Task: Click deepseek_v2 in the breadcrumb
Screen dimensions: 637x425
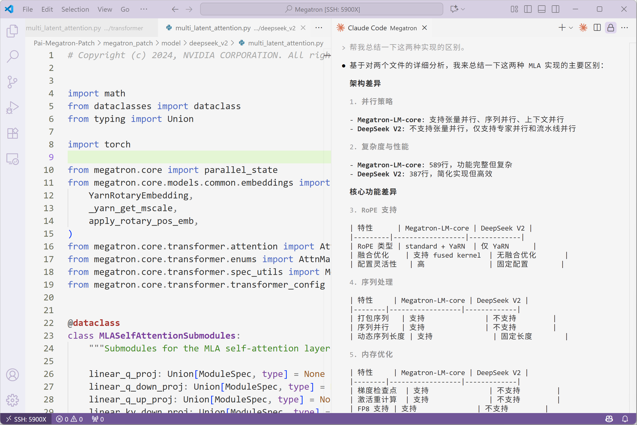Action: 208,43
